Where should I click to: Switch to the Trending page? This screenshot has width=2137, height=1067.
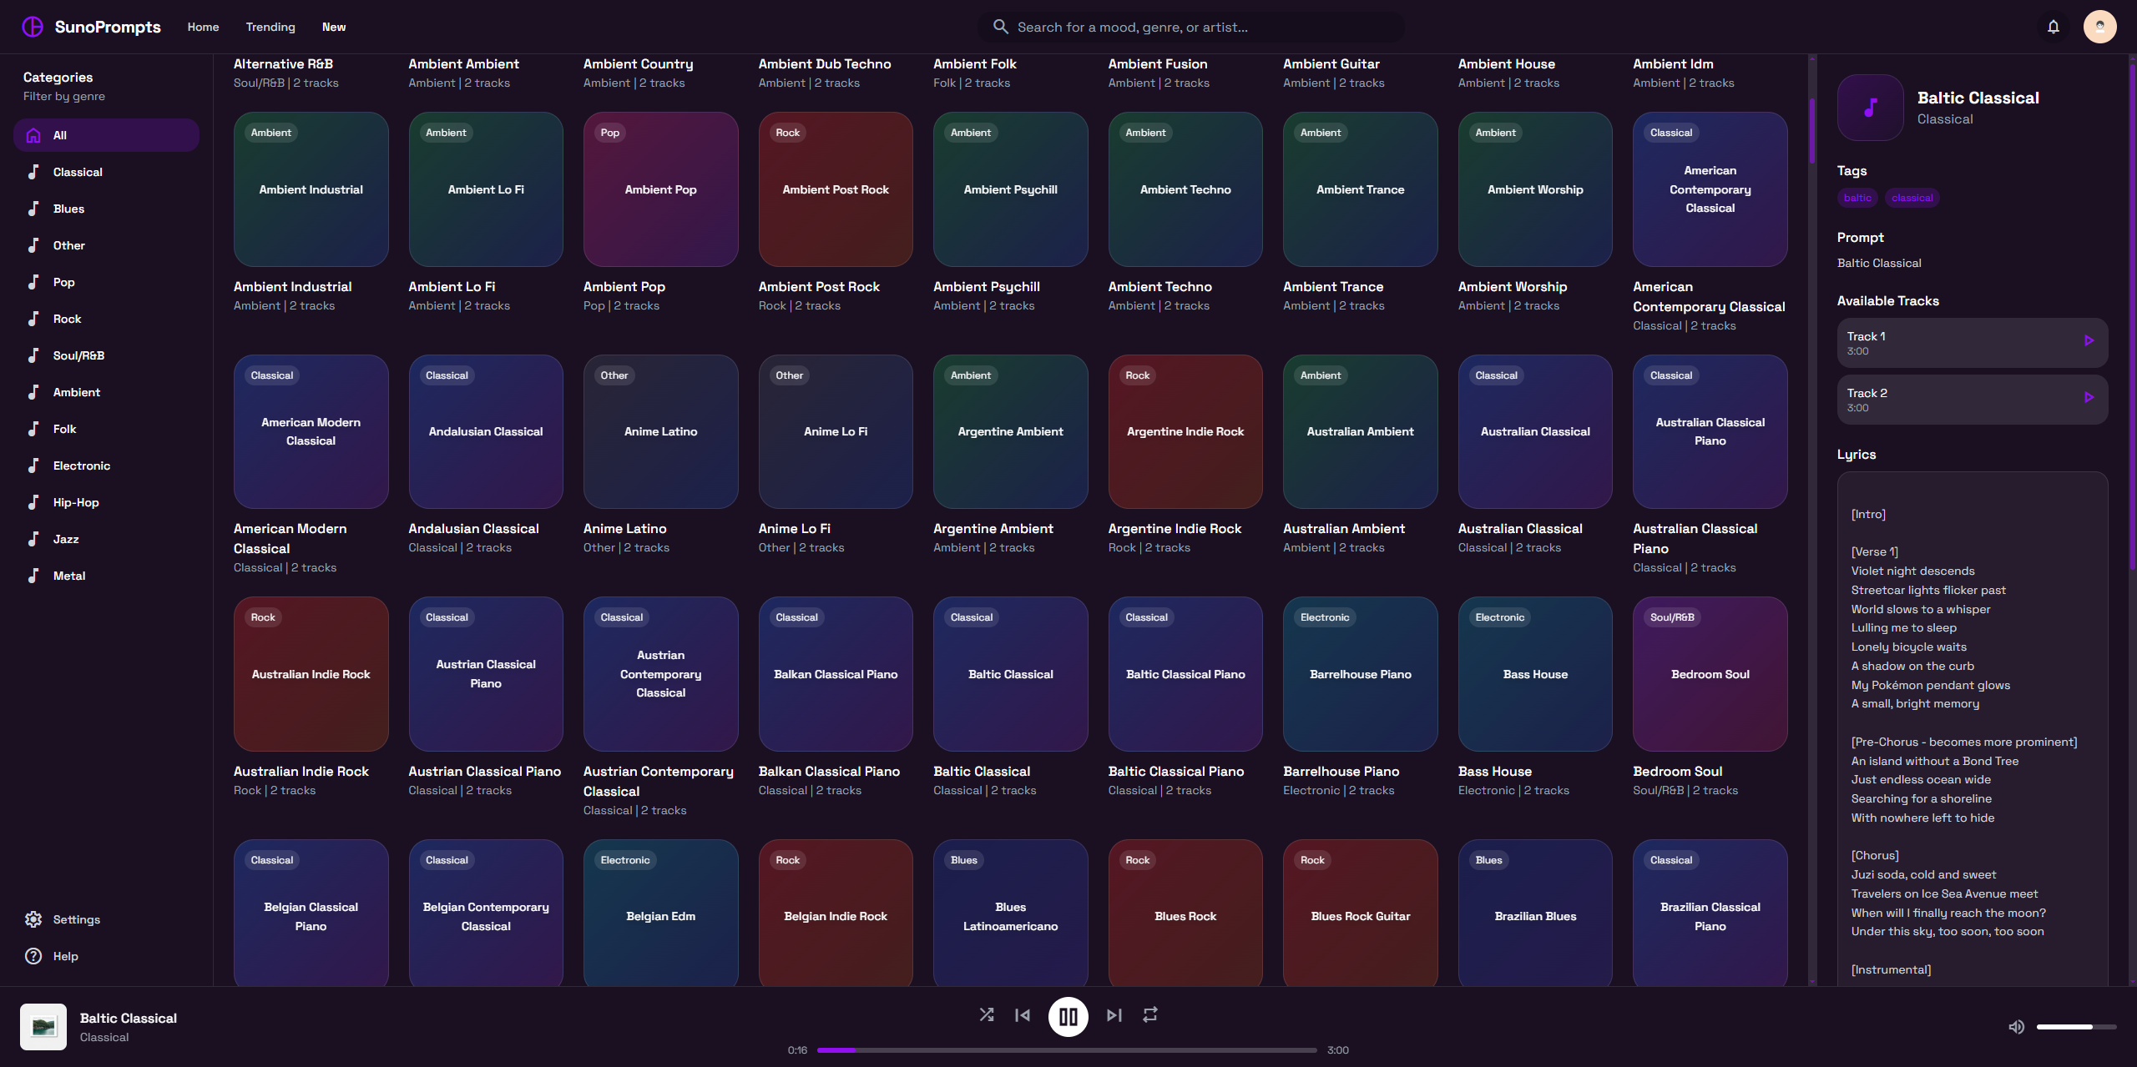[x=270, y=26]
